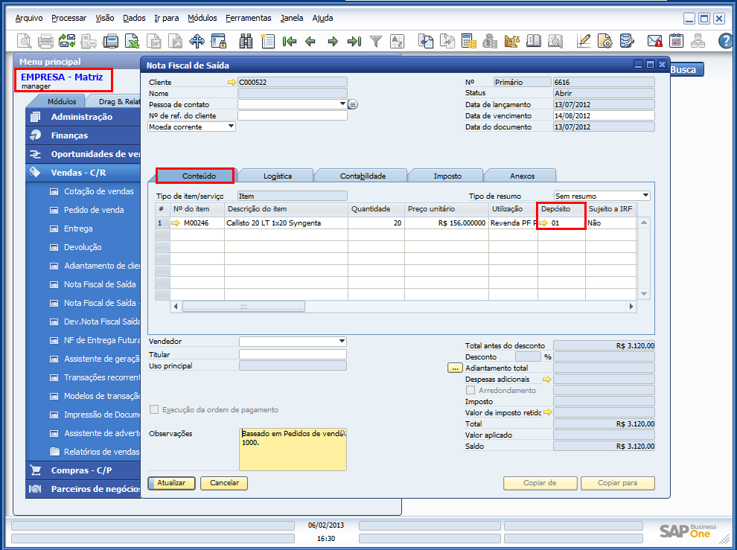Click the balance scales toolbar icon
Screen dimensions: 737x550
click(x=512, y=42)
